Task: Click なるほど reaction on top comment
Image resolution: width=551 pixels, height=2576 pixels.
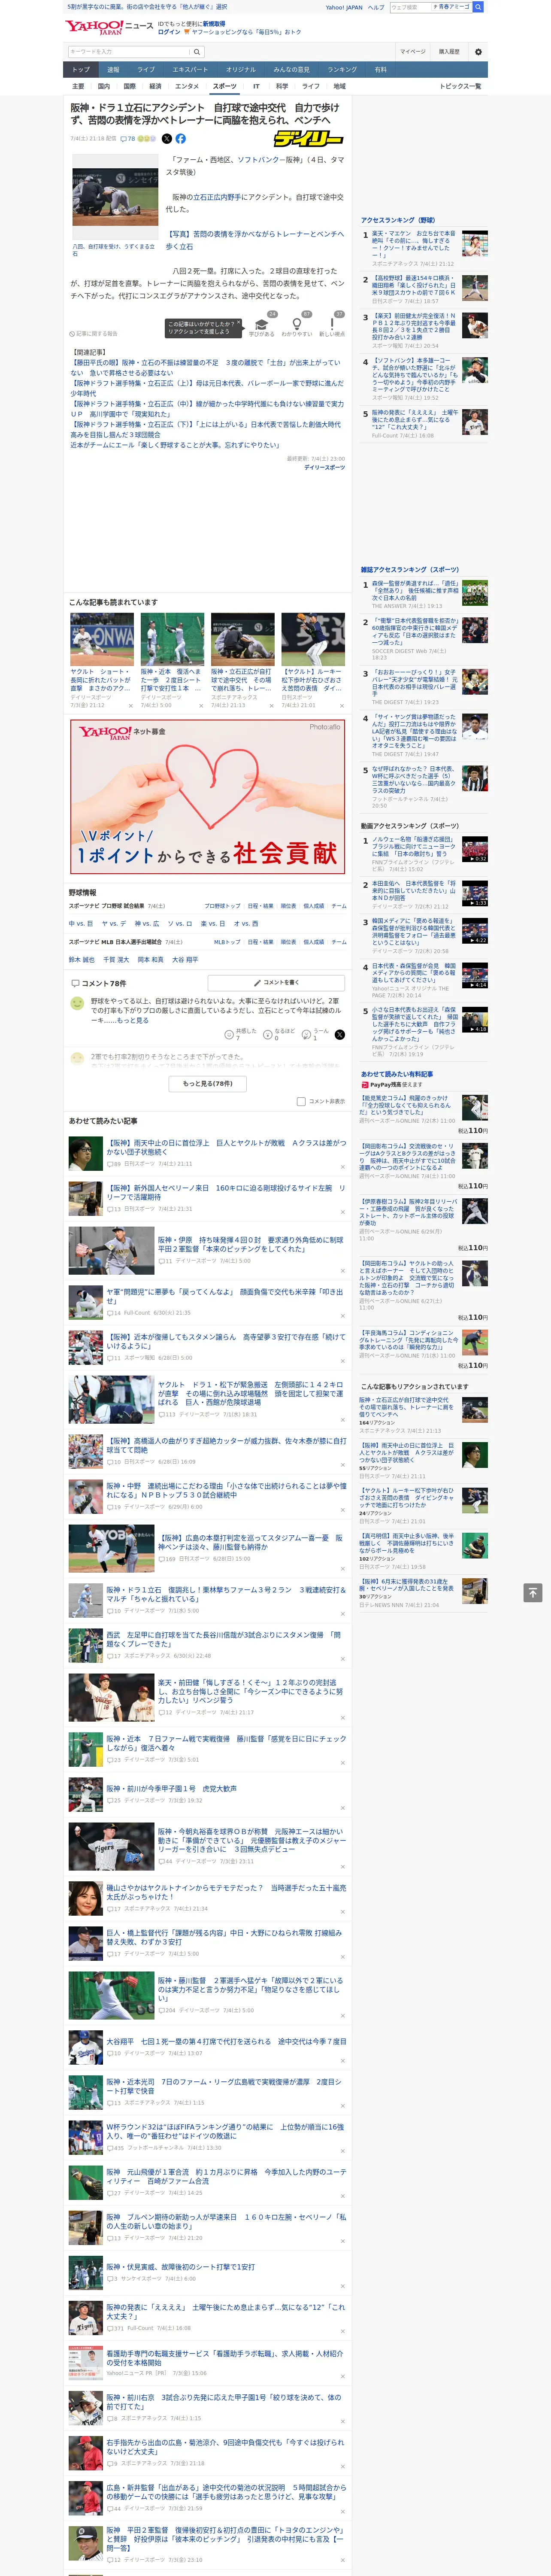Action: click(280, 1035)
